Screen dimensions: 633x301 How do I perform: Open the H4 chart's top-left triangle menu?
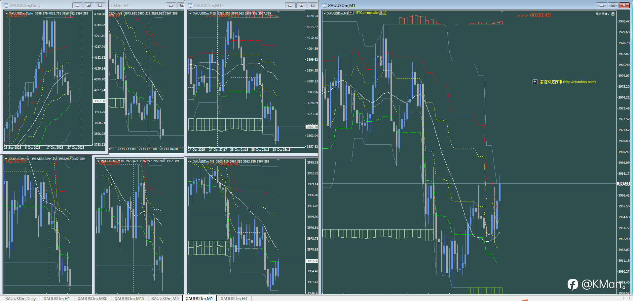tap(6, 159)
